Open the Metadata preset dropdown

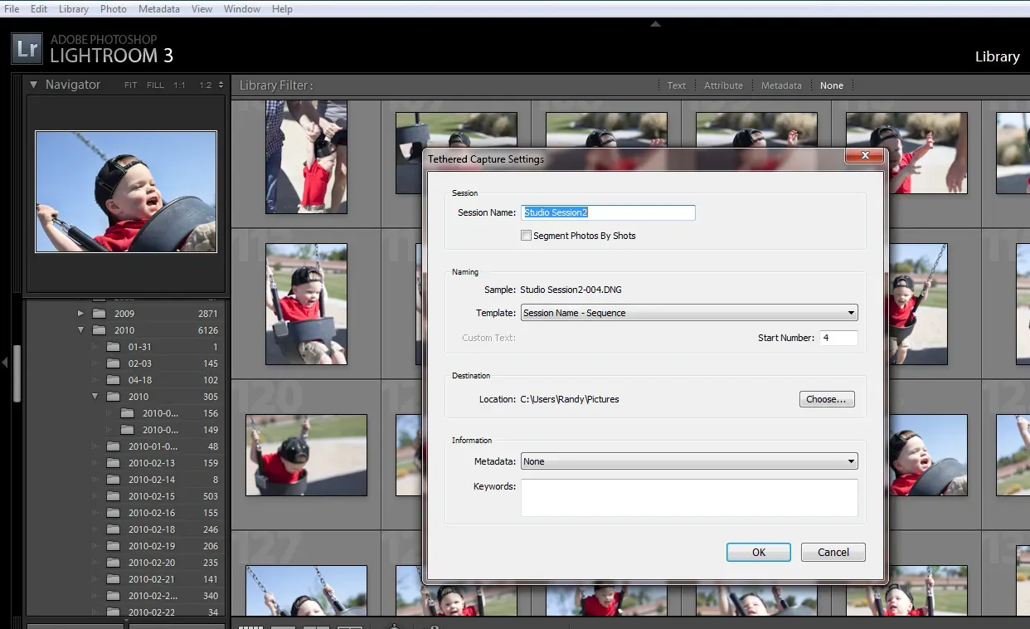tap(689, 461)
